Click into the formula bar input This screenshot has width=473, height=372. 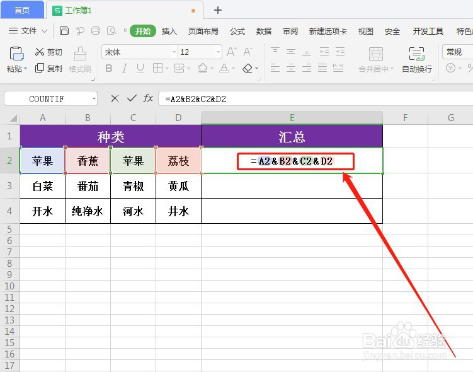click(316, 99)
